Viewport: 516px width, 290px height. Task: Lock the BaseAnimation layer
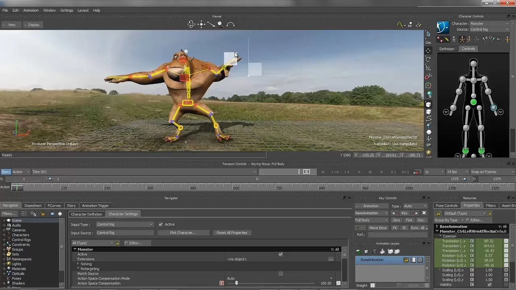(406, 259)
